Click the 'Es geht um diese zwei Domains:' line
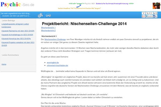 [55, 57]
